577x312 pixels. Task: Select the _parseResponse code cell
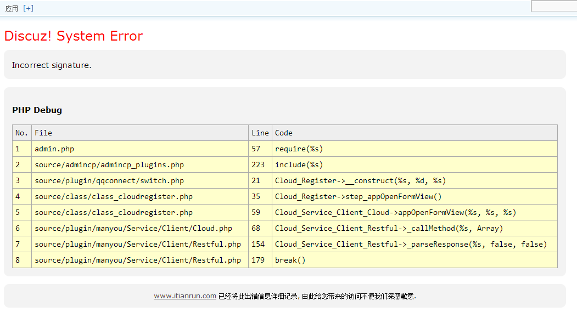tap(414, 244)
